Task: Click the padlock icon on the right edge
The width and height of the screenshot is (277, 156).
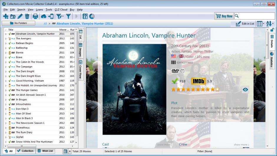Action: point(272,30)
